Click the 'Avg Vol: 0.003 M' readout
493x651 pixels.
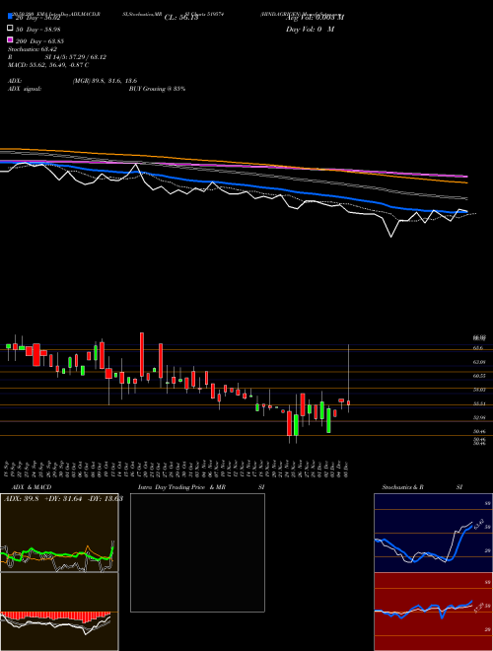point(315,17)
